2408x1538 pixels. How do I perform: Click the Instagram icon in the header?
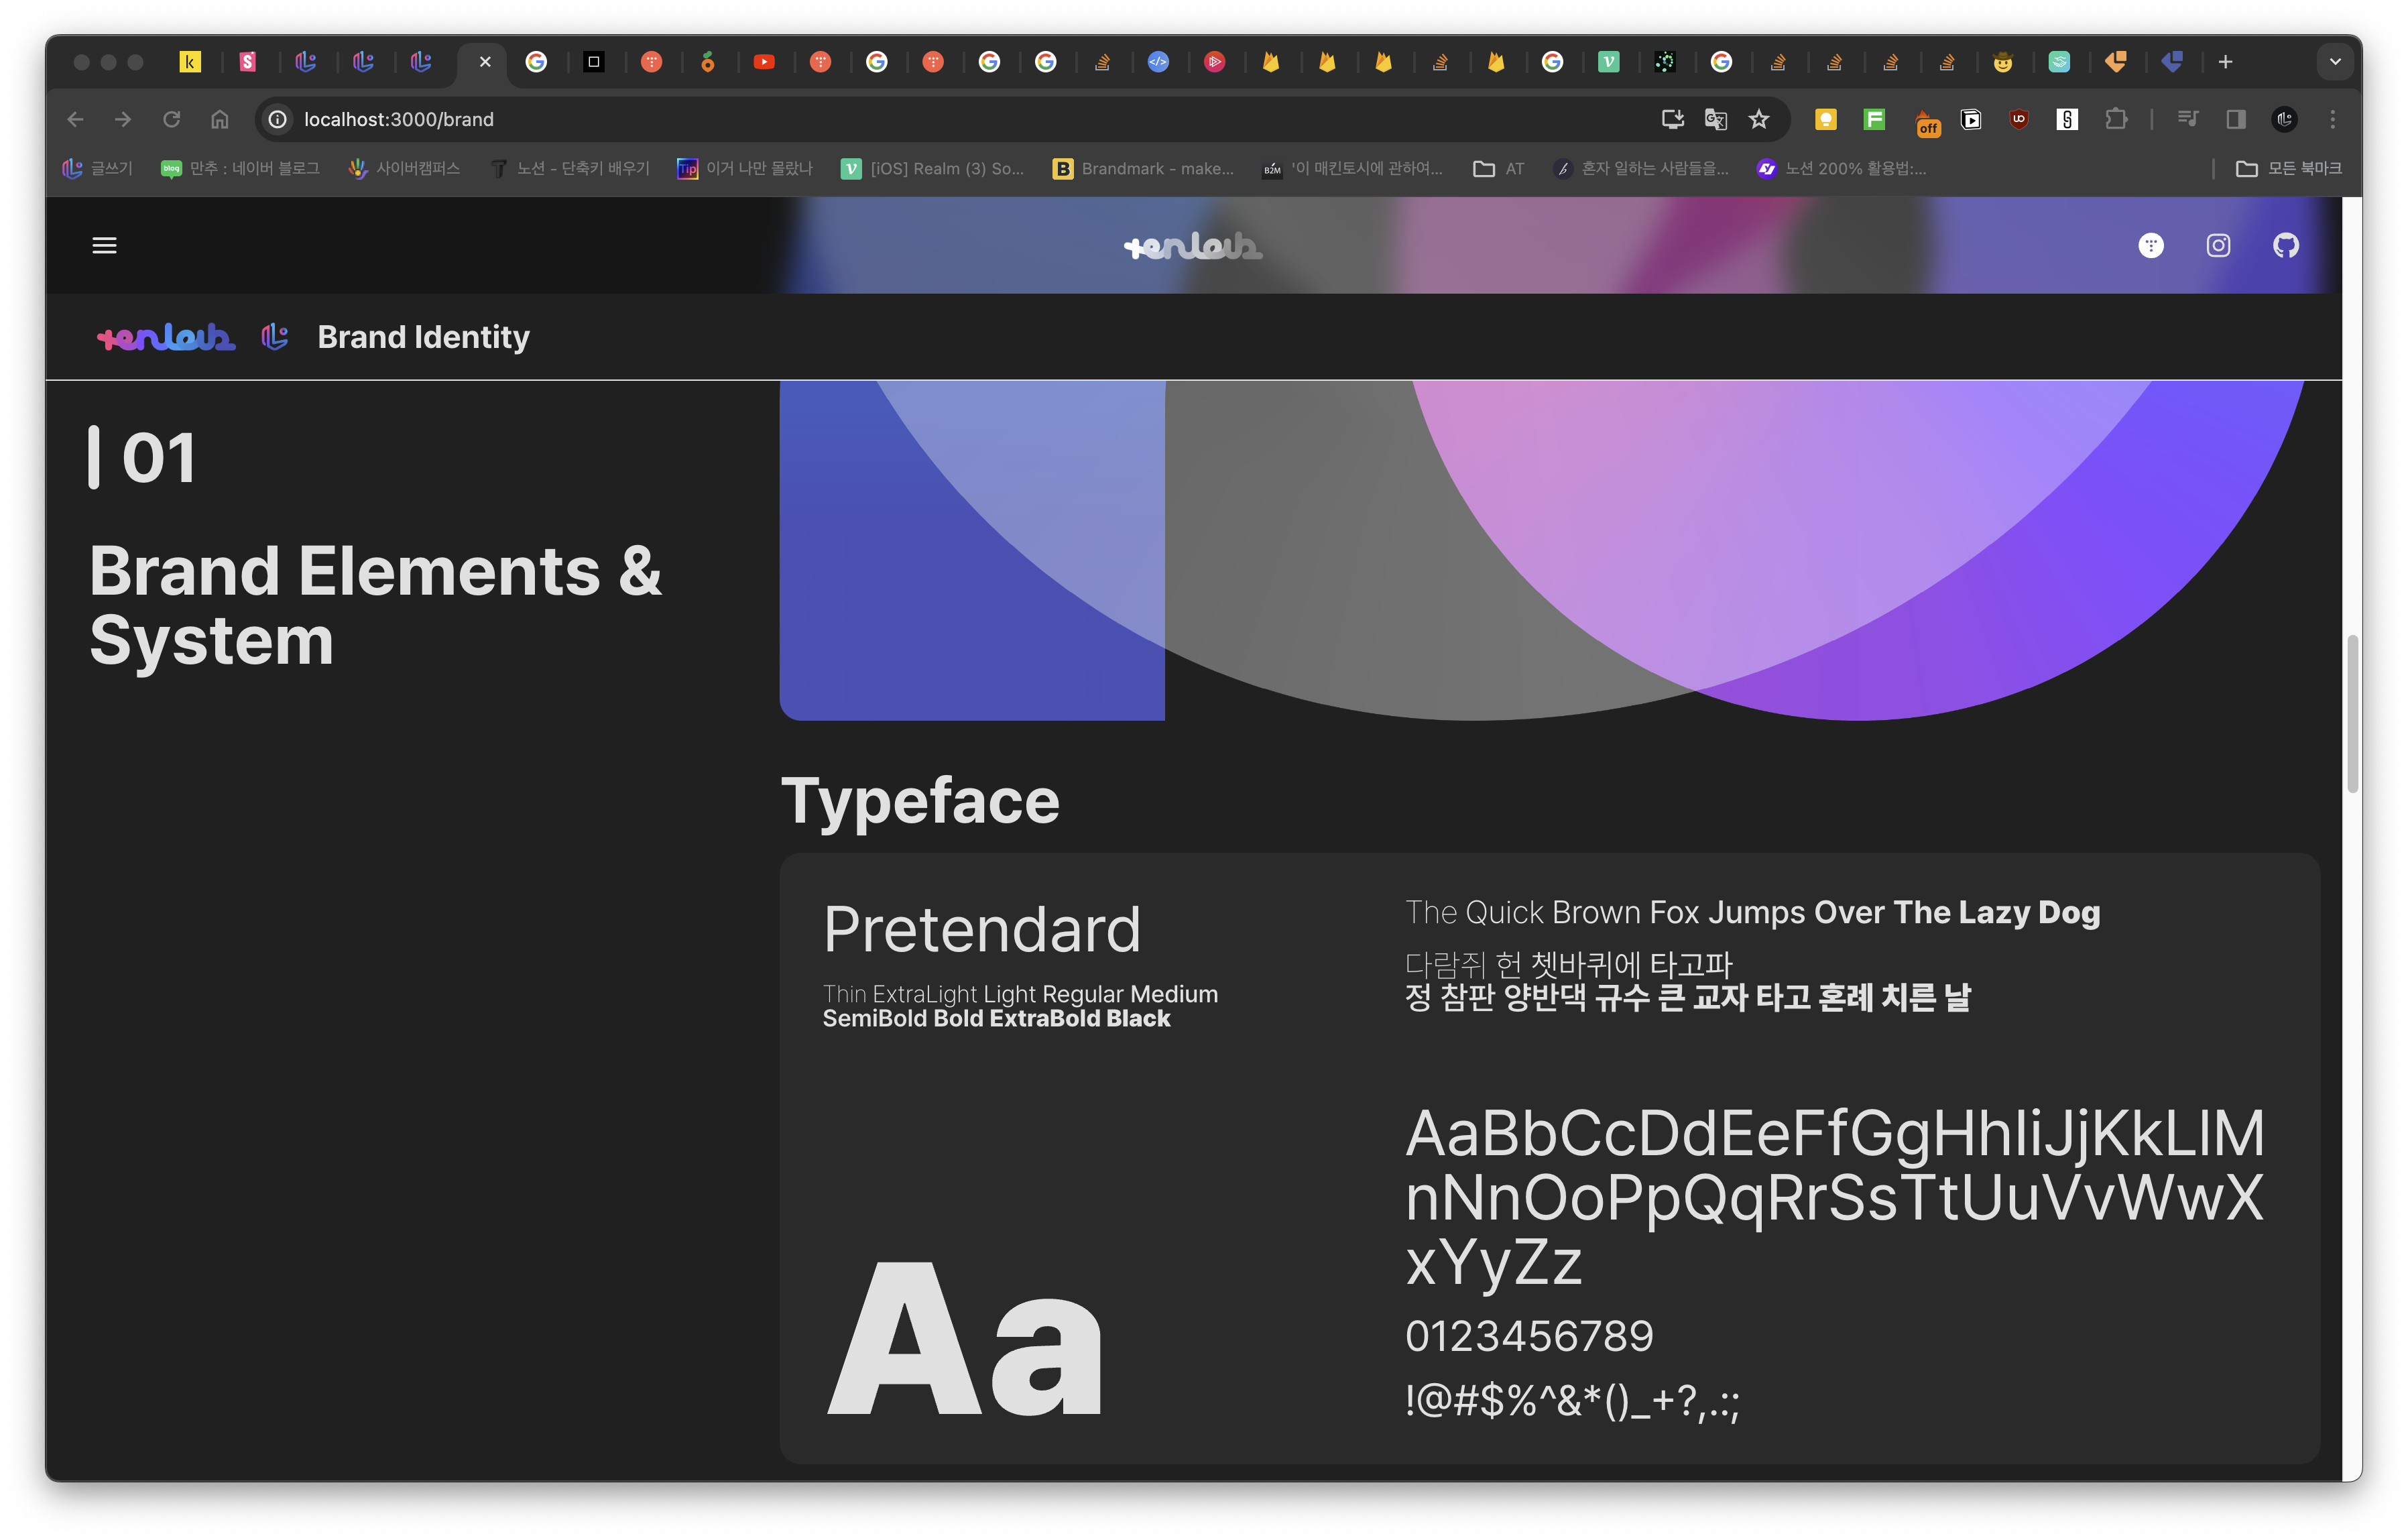pos(2218,245)
